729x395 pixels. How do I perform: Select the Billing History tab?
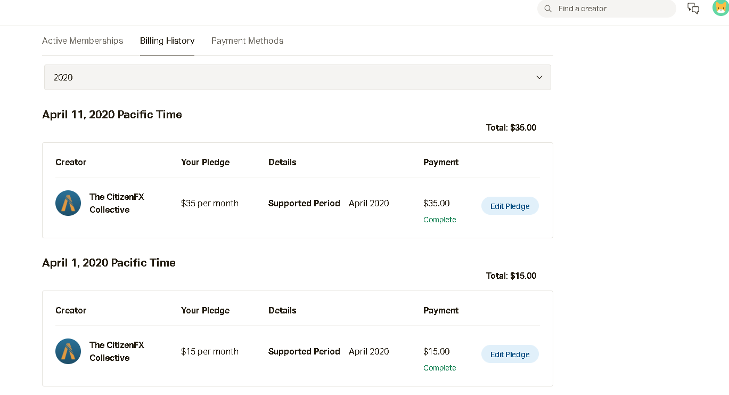tap(167, 41)
